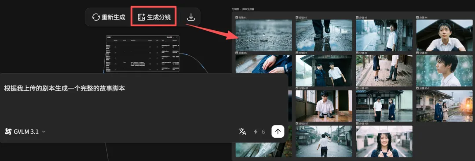Select storyboard 分镜 #3 boy leaning on post
475x161 pixels.
coord(384,36)
